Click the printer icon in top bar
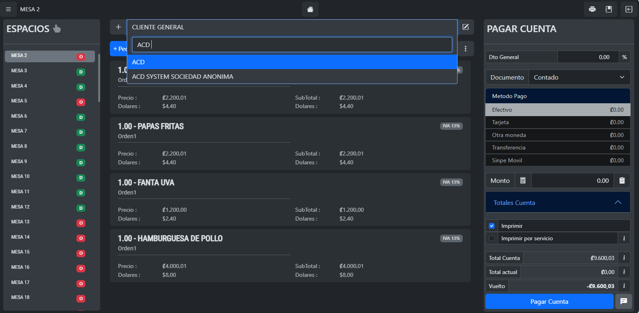 592,9
